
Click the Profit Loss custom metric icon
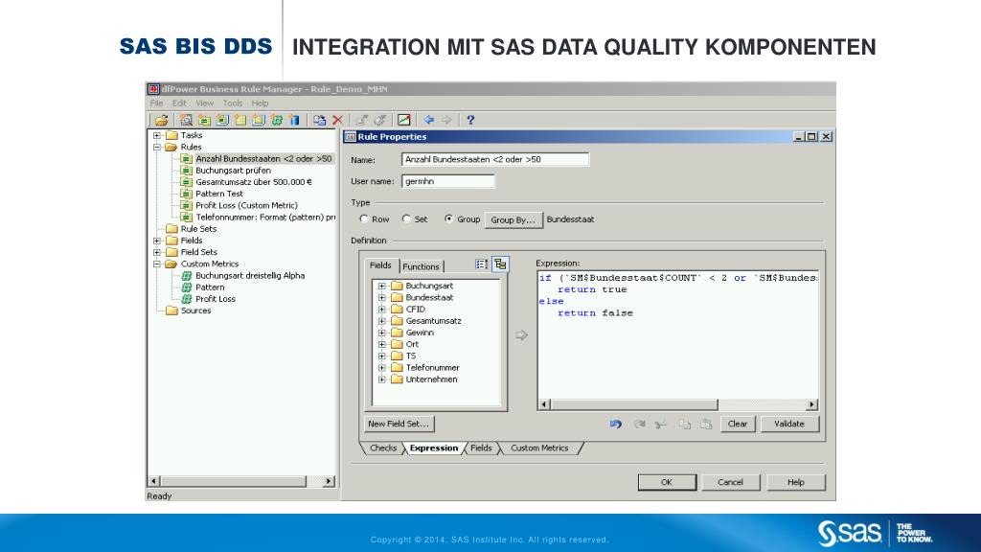(186, 299)
